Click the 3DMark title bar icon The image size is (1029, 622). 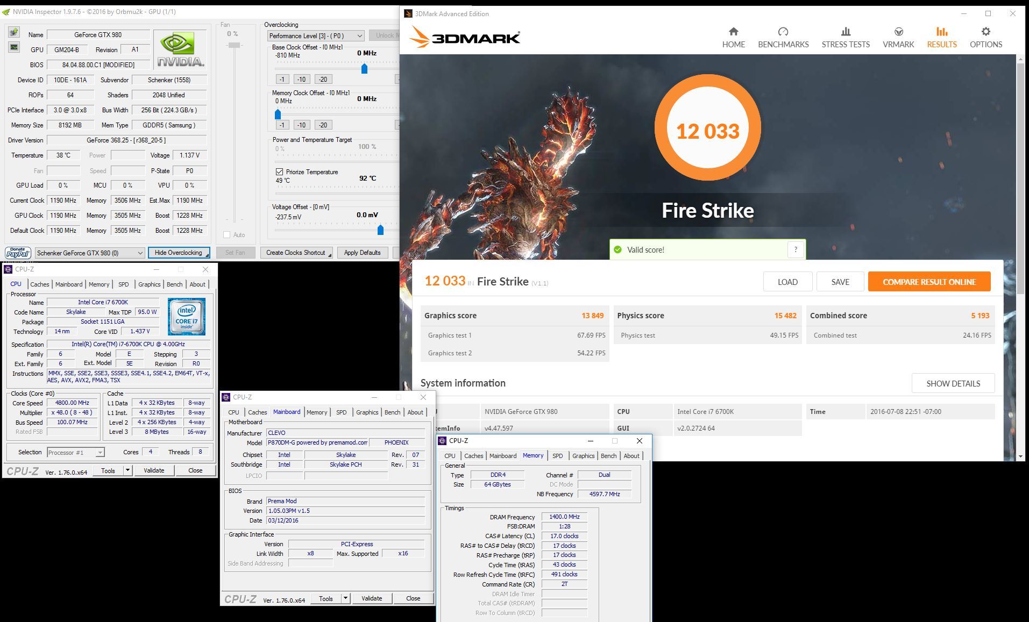(408, 14)
